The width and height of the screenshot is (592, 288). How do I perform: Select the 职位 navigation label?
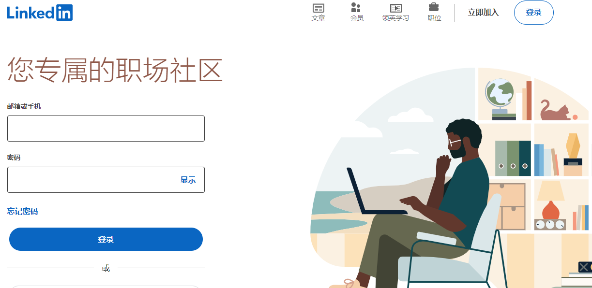[x=434, y=18]
